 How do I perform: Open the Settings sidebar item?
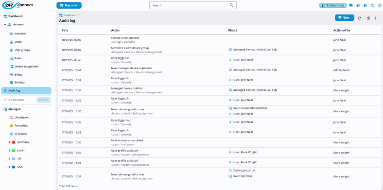pos(19,83)
